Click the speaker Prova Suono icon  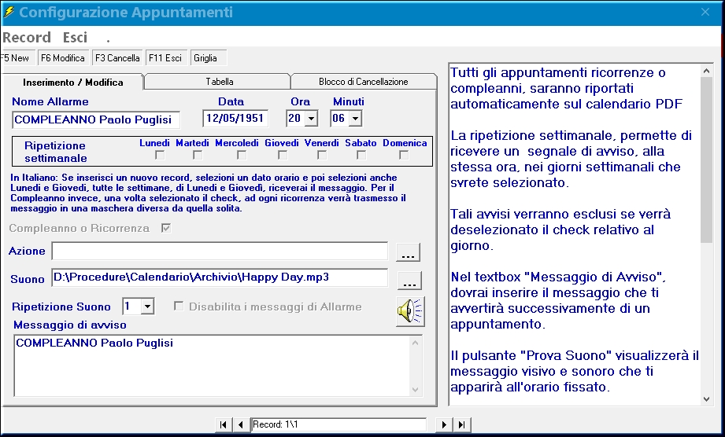[409, 311]
